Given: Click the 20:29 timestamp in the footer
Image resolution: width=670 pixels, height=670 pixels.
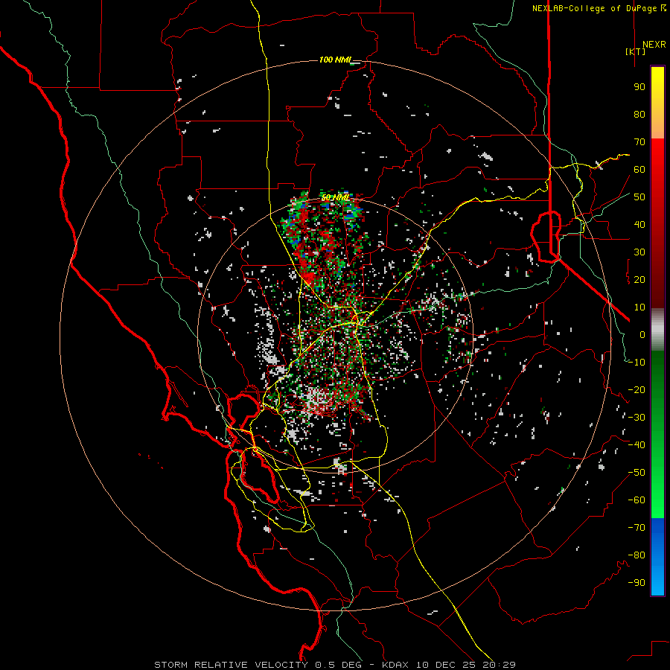Looking at the screenshot, I should [x=499, y=665].
